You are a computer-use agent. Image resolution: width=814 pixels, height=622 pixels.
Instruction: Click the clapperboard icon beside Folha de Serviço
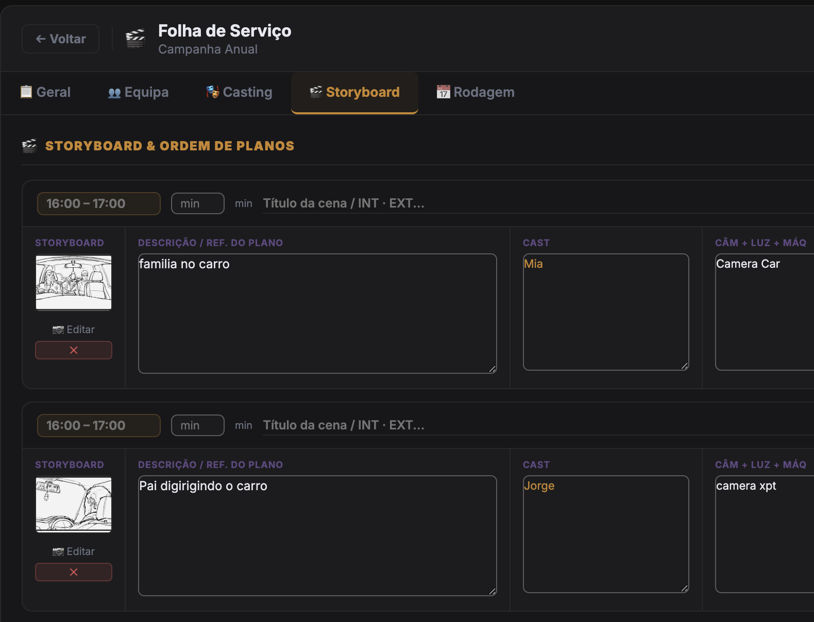point(135,39)
